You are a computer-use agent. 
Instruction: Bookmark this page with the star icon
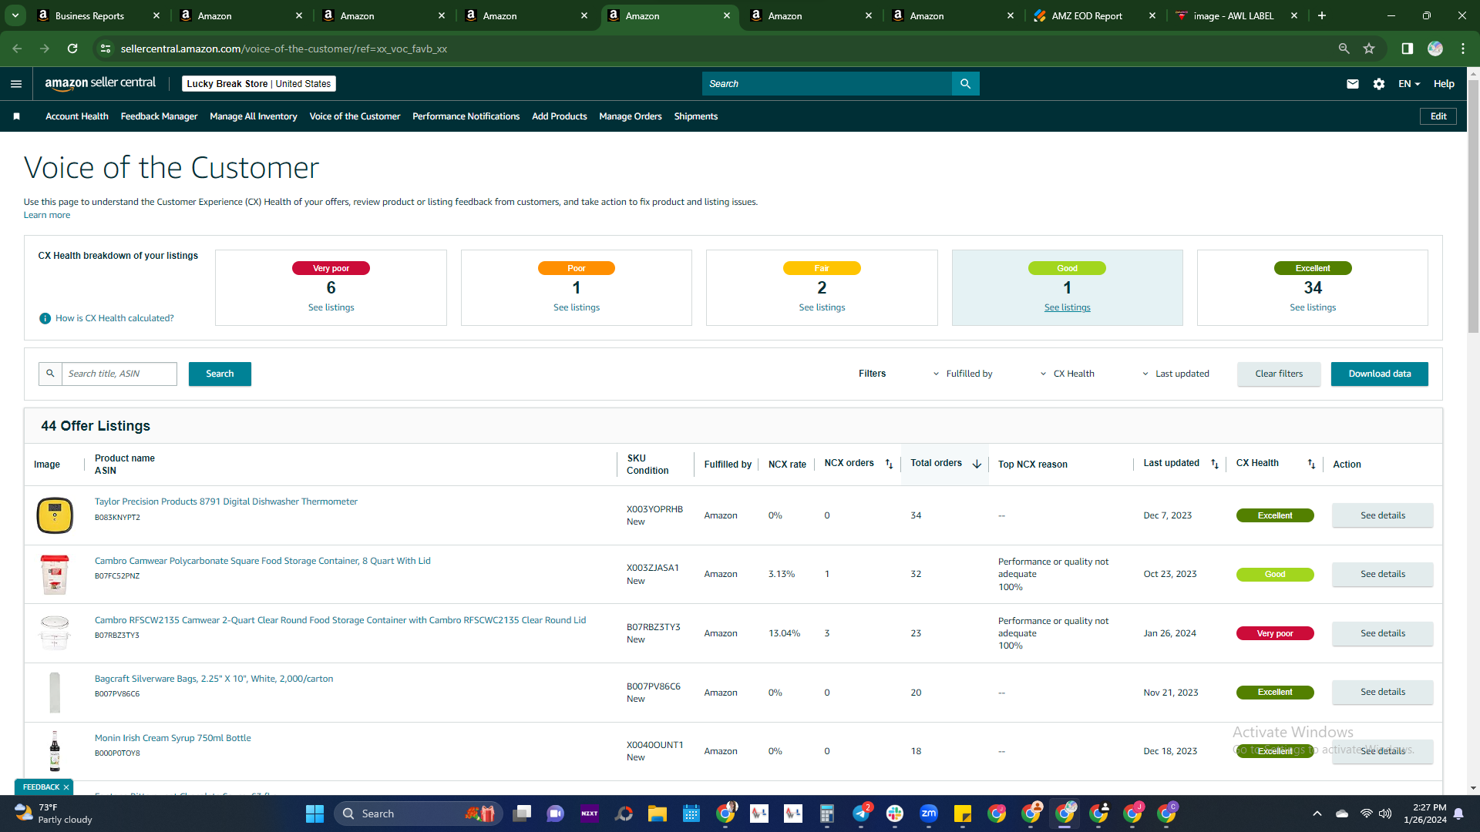[1369, 49]
